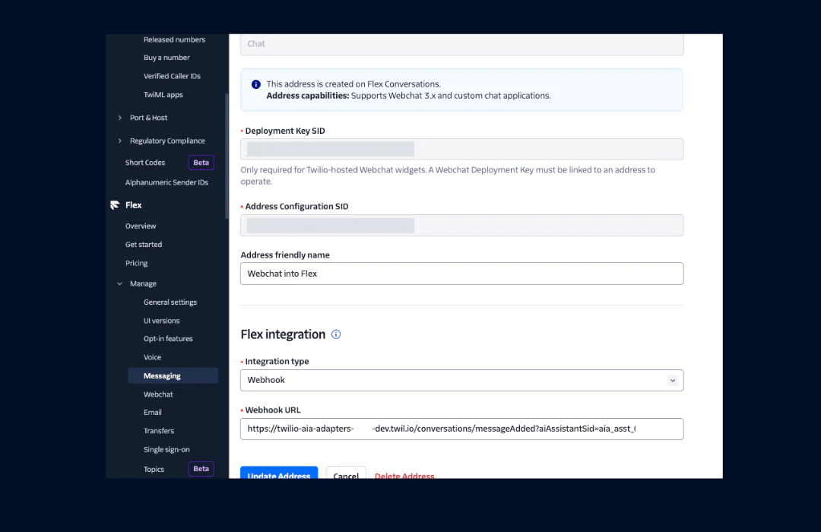Open Released numbers in sidebar
This screenshot has width=821, height=532.
[174, 40]
